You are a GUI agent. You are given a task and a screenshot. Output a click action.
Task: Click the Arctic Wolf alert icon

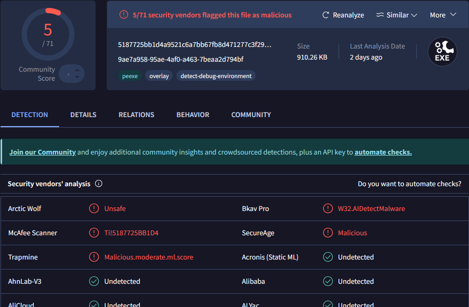tap(94, 208)
